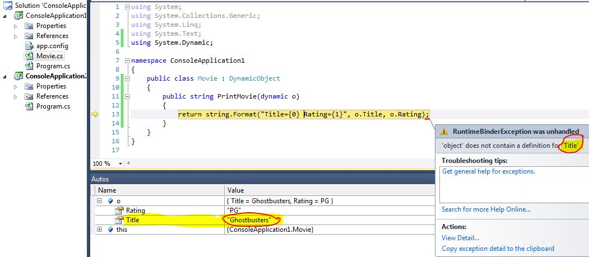Select the ConsoleApplication1 project name
This screenshot has width=589, height=257.
coord(56,16)
